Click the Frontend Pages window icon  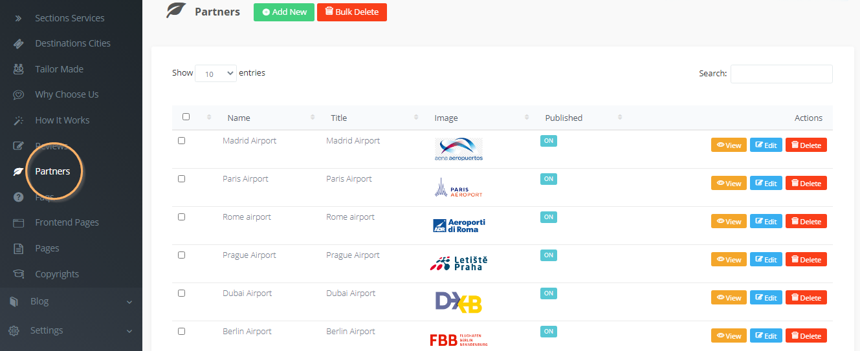point(19,222)
